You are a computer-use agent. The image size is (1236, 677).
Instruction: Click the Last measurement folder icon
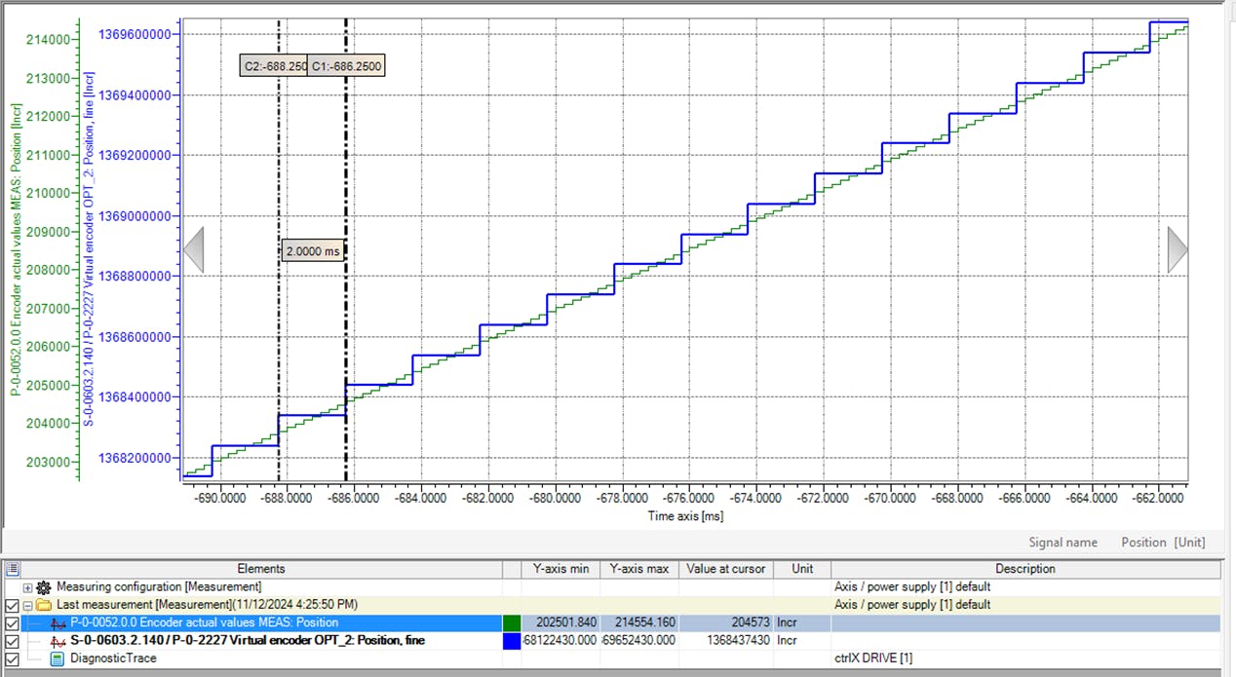coord(44,605)
